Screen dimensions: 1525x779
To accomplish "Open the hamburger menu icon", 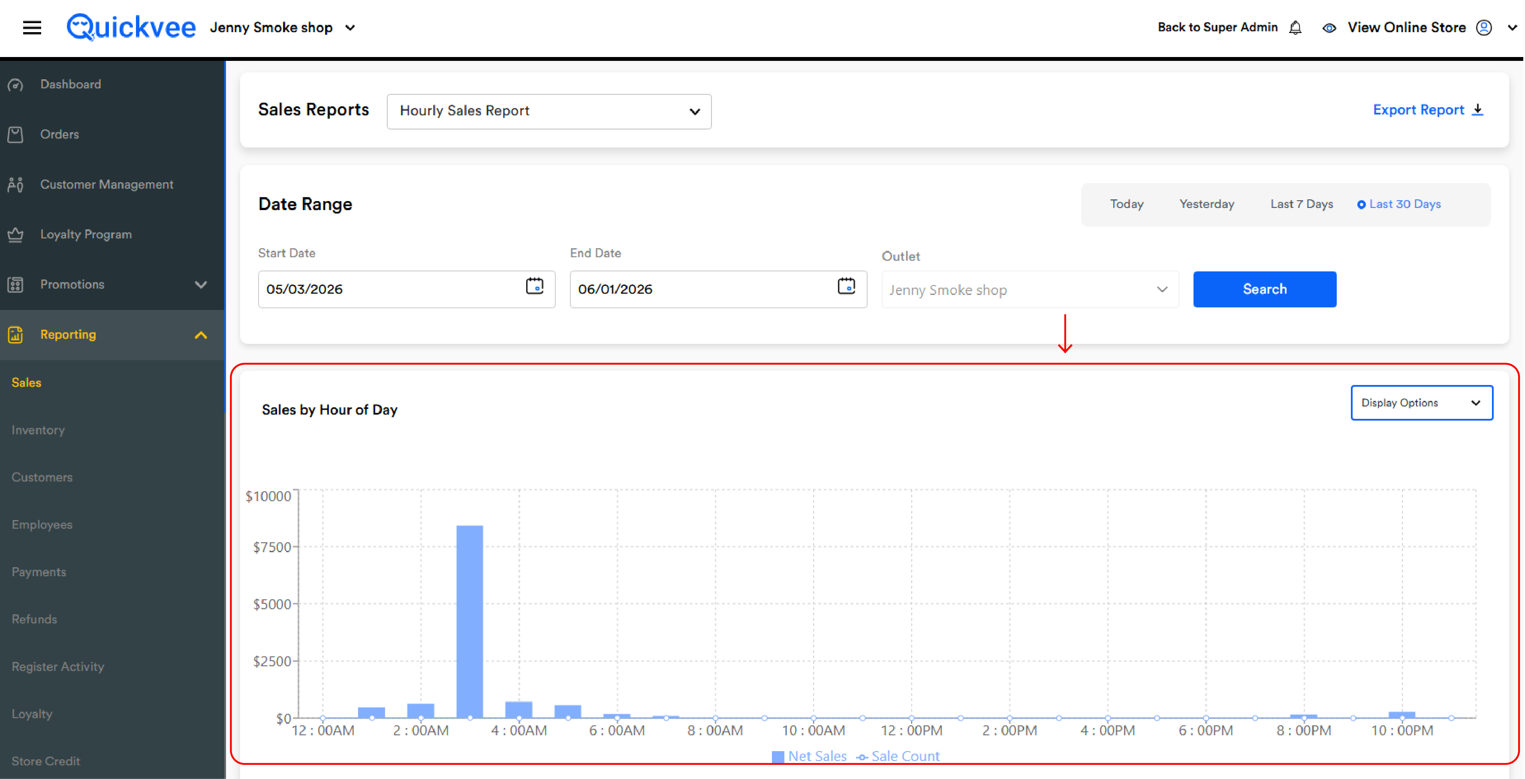I will pyautogui.click(x=32, y=28).
